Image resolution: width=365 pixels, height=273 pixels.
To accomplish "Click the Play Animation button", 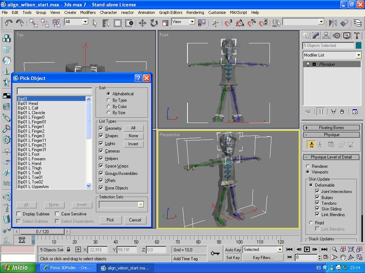I will [x=307, y=249].
